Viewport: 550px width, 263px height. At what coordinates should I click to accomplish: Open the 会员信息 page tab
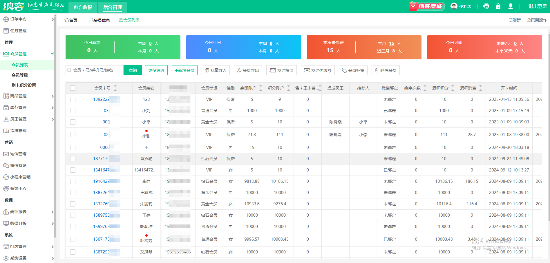(x=99, y=20)
